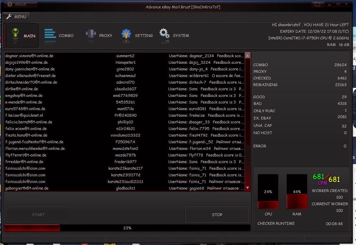Image resolution: width=356 pixels, height=245 pixels.
Task: Click the RAM 44% usage gauge
Action: (297, 192)
